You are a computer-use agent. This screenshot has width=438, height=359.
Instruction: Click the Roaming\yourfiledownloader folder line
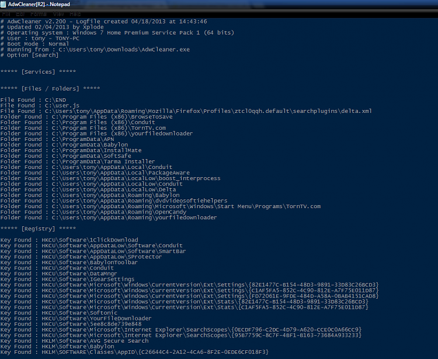109,218
